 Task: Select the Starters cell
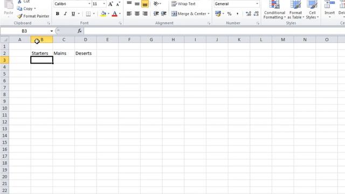(42, 53)
